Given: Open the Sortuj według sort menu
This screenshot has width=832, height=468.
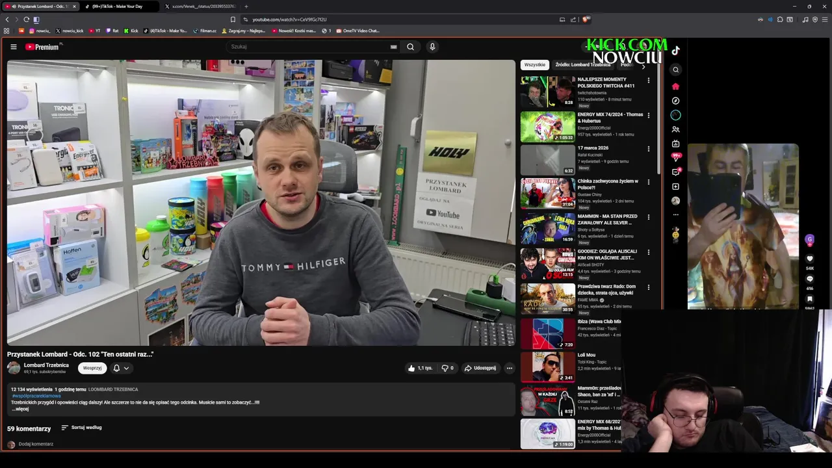Looking at the screenshot, I should point(81,428).
